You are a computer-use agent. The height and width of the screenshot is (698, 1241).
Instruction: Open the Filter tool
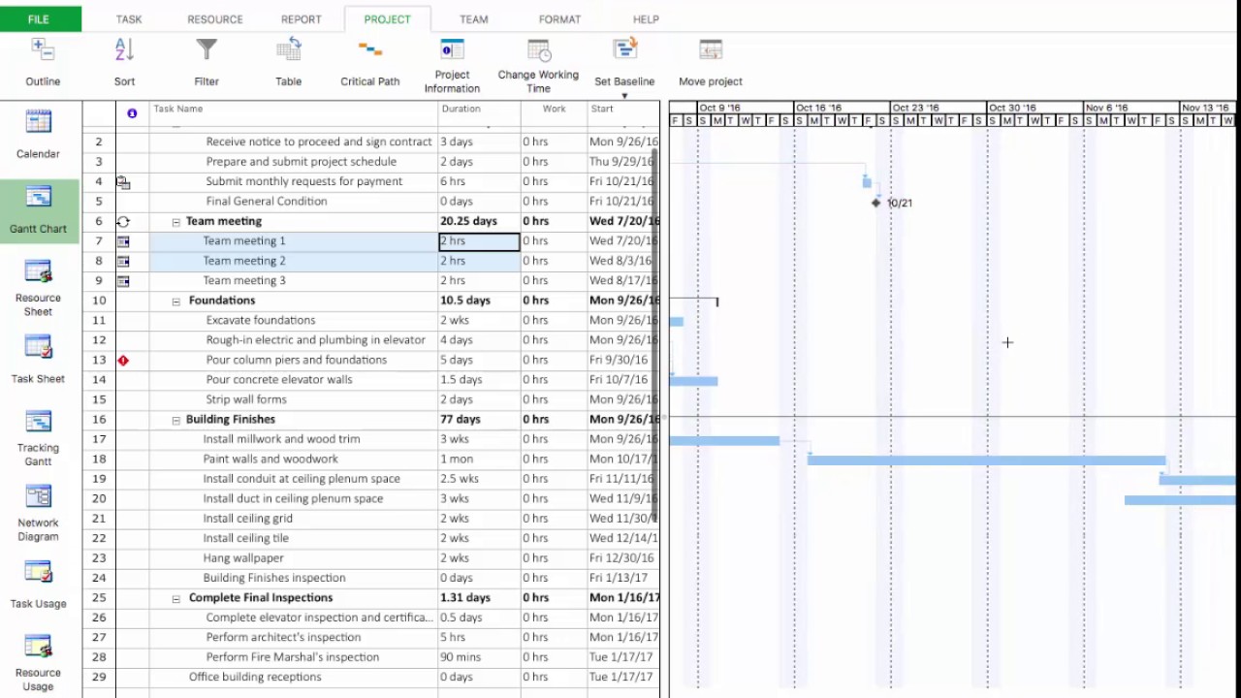(x=207, y=50)
